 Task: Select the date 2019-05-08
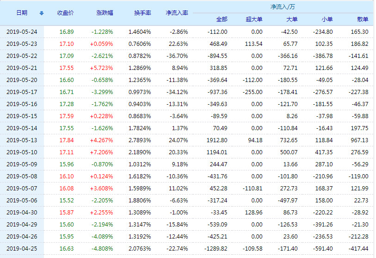tap(22, 176)
